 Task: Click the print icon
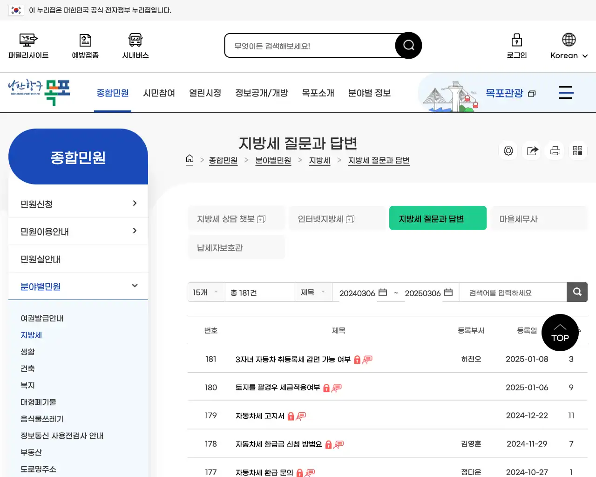[x=555, y=150]
